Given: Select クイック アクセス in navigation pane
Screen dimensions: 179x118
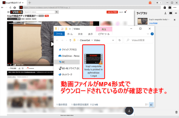Looking at the screenshot, I should (x=67, y=50).
